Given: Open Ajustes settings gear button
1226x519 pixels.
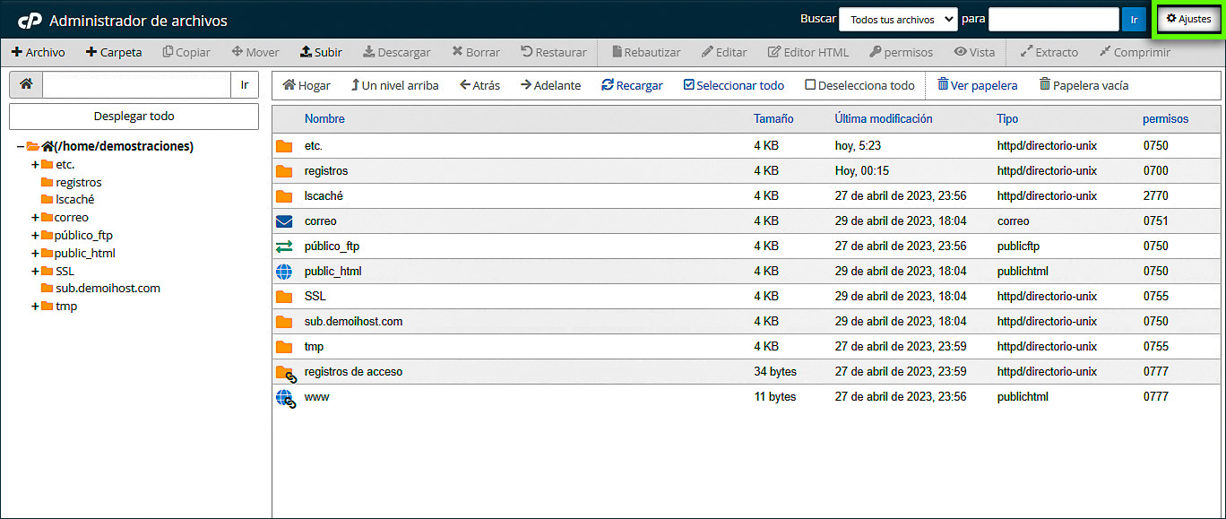Looking at the screenshot, I should click(x=1187, y=19).
